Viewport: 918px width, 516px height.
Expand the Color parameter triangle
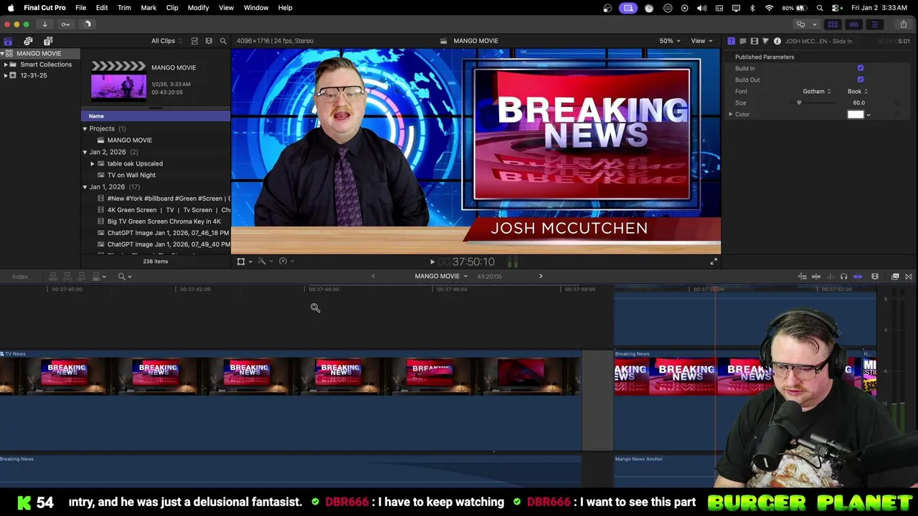pyautogui.click(x=731, y=115)
